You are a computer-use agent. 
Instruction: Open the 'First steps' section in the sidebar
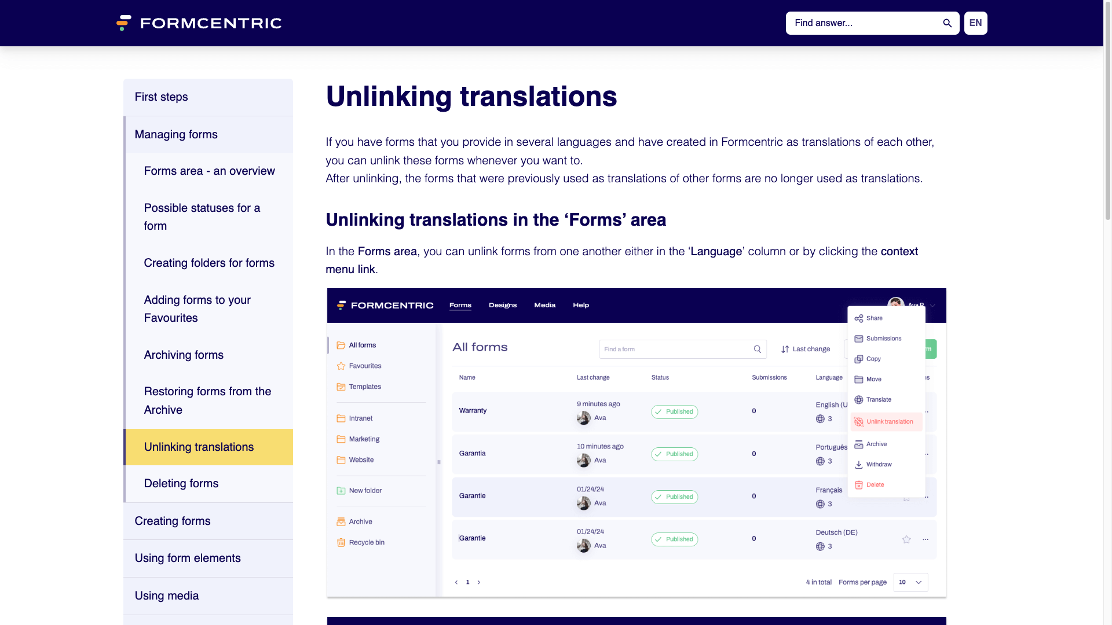coord(208,97)
